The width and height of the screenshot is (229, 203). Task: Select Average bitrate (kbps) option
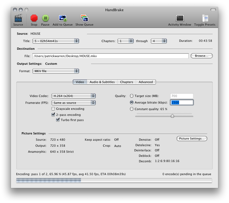(x=132, y=102)
